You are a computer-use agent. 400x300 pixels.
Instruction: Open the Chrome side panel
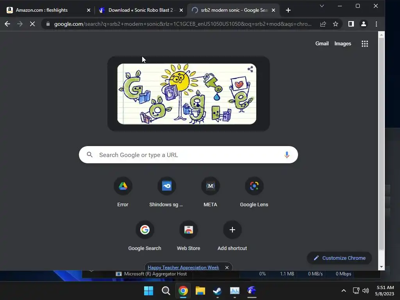point(351,24)
